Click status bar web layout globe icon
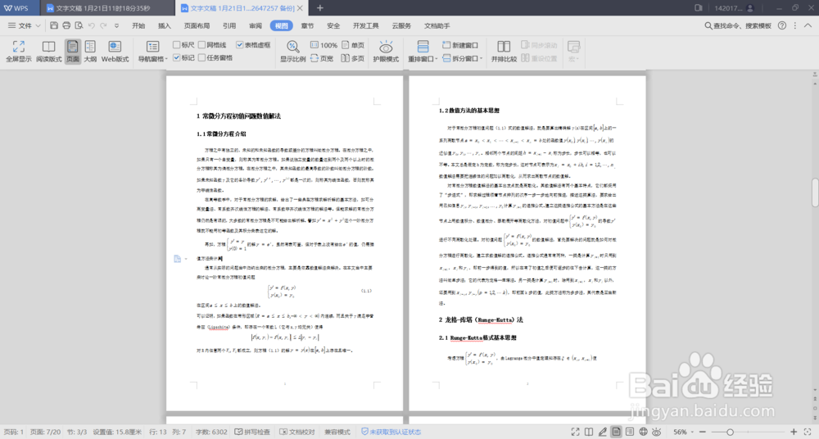Screen dimensions: 819x439 (x=643, y=432)
